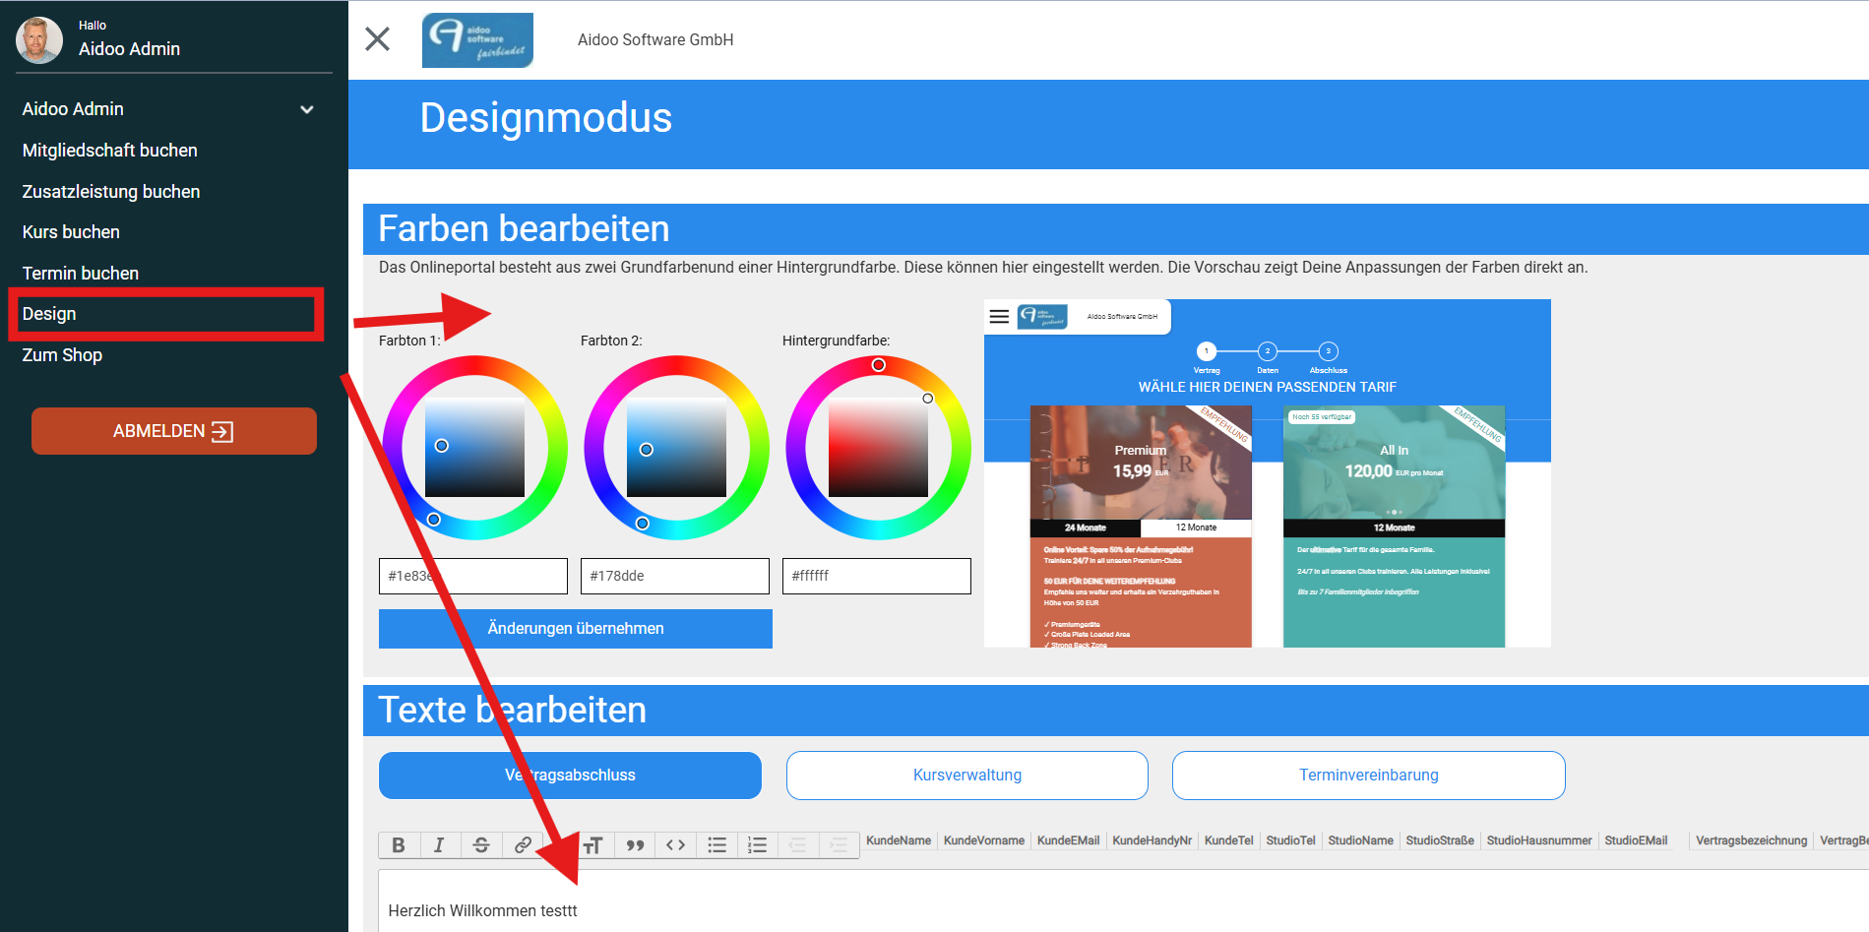Screen dimensions: 1869x932
Task: Click Änderungen übernehmen button
Action: click(576, 629)
